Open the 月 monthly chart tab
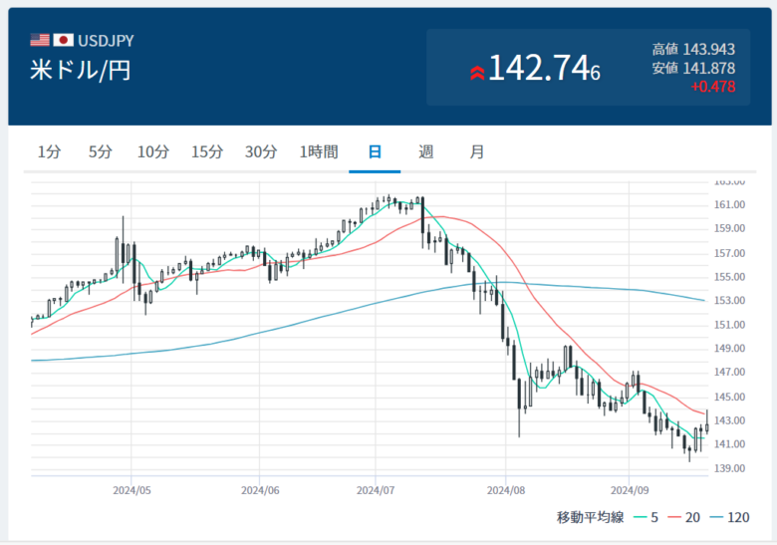Image resolution: width=777 pixels, height=545 pixels. point(477,152)
